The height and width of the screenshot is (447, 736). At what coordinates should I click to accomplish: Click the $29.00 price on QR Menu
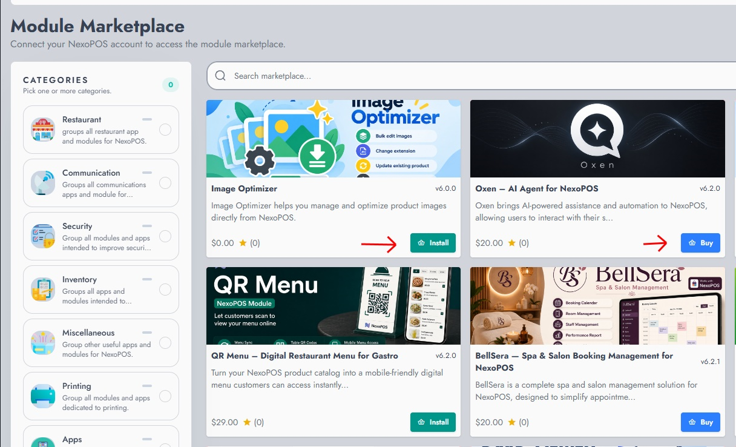click(x=225, y=422)
